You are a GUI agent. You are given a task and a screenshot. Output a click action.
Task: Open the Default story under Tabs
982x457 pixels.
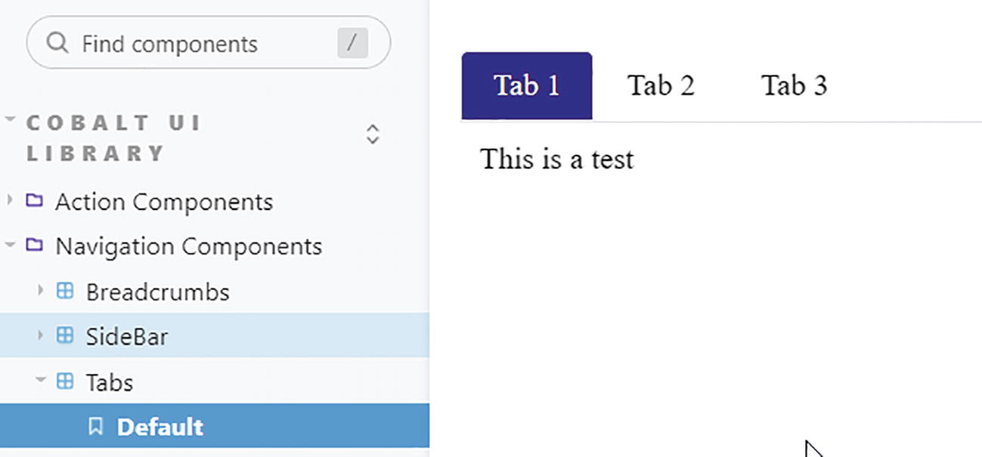click(160, 427)
